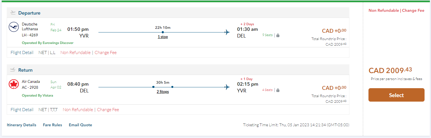Image resolution: width=431 pixels, height=138 pixels.
Task: Open the '2 Stops' layover details
Action: point(163,92)
